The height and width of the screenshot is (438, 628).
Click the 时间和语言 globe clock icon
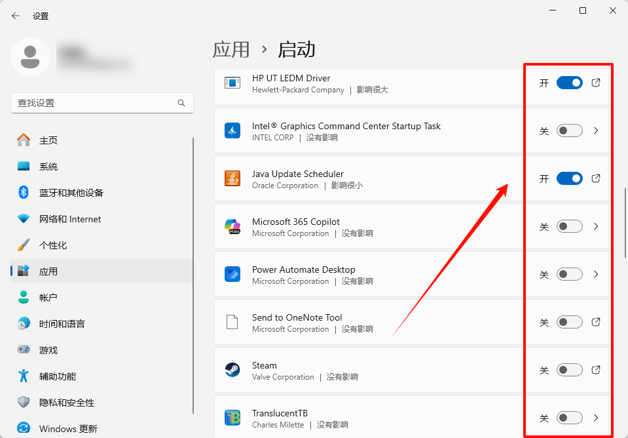click(x=24, y=324)
